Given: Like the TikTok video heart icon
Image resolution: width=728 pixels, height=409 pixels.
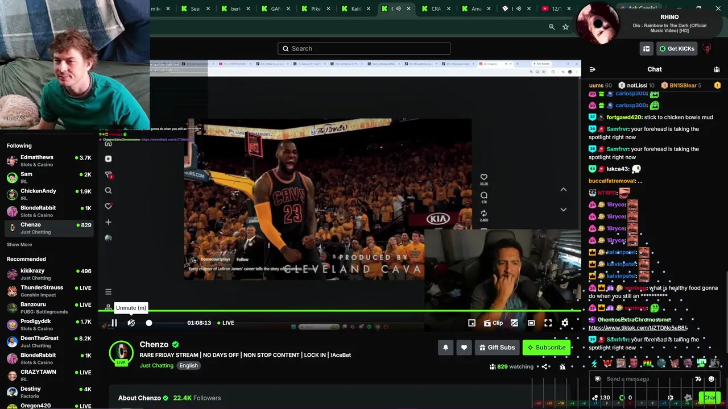Looking at the screenshot, I should click(x=484, y=177).
